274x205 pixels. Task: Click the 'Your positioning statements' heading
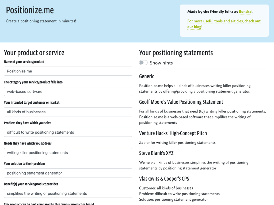(176, 53)
